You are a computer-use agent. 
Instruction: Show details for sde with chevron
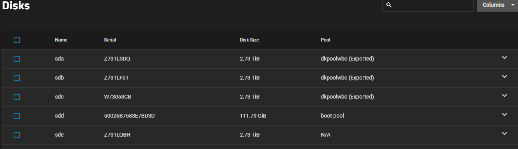(x=504, y=134)
